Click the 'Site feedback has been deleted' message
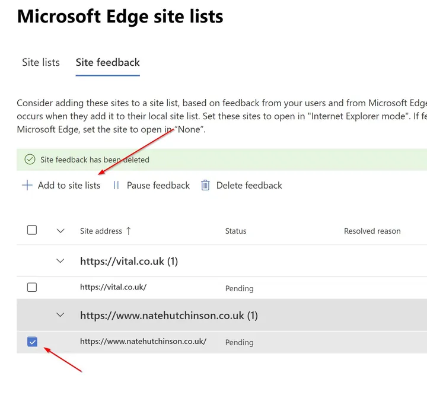The image size is (427, 395). pyautogui.click(x=95, y=160)
